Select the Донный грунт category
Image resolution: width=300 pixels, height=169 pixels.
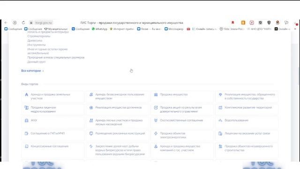tap(37, 61)
